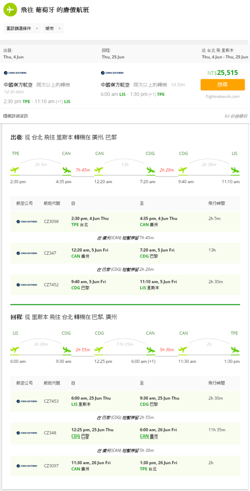Viewport: 250px width, 491px height.
Task: Click China Southern logo in return summary
Action: (112, 73)
